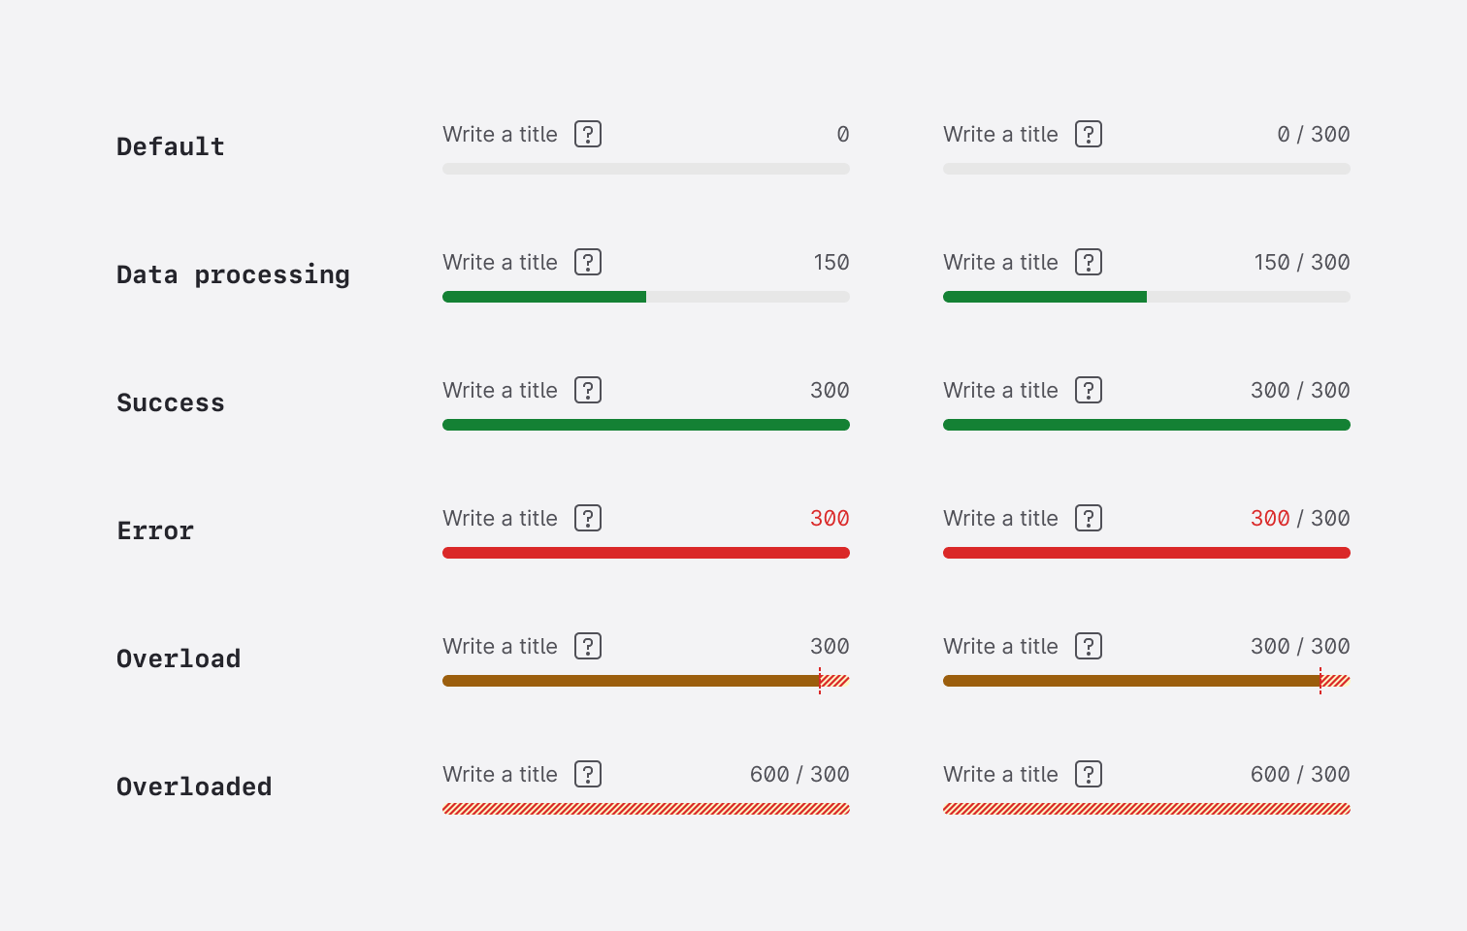1467x931 pixels.
Task: Show help for Overloaded row right bar
Action: [1089, 774]
